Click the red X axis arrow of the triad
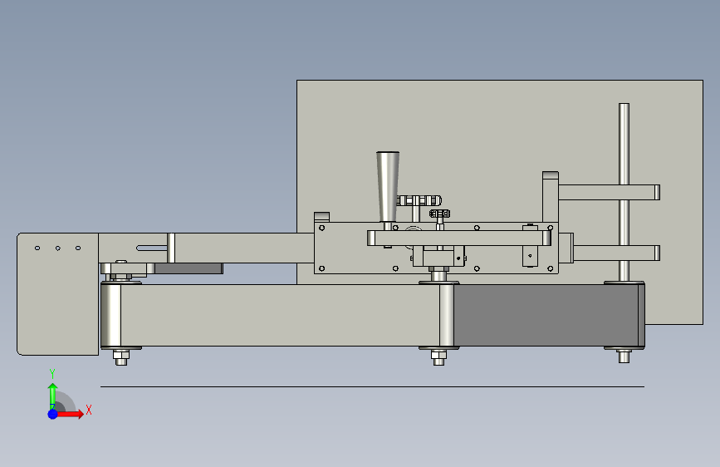The image size is (720, 467). coord(70,414)
